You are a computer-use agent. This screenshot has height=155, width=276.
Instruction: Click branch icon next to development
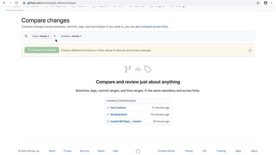pyautogui.click(x=108, y=115)
